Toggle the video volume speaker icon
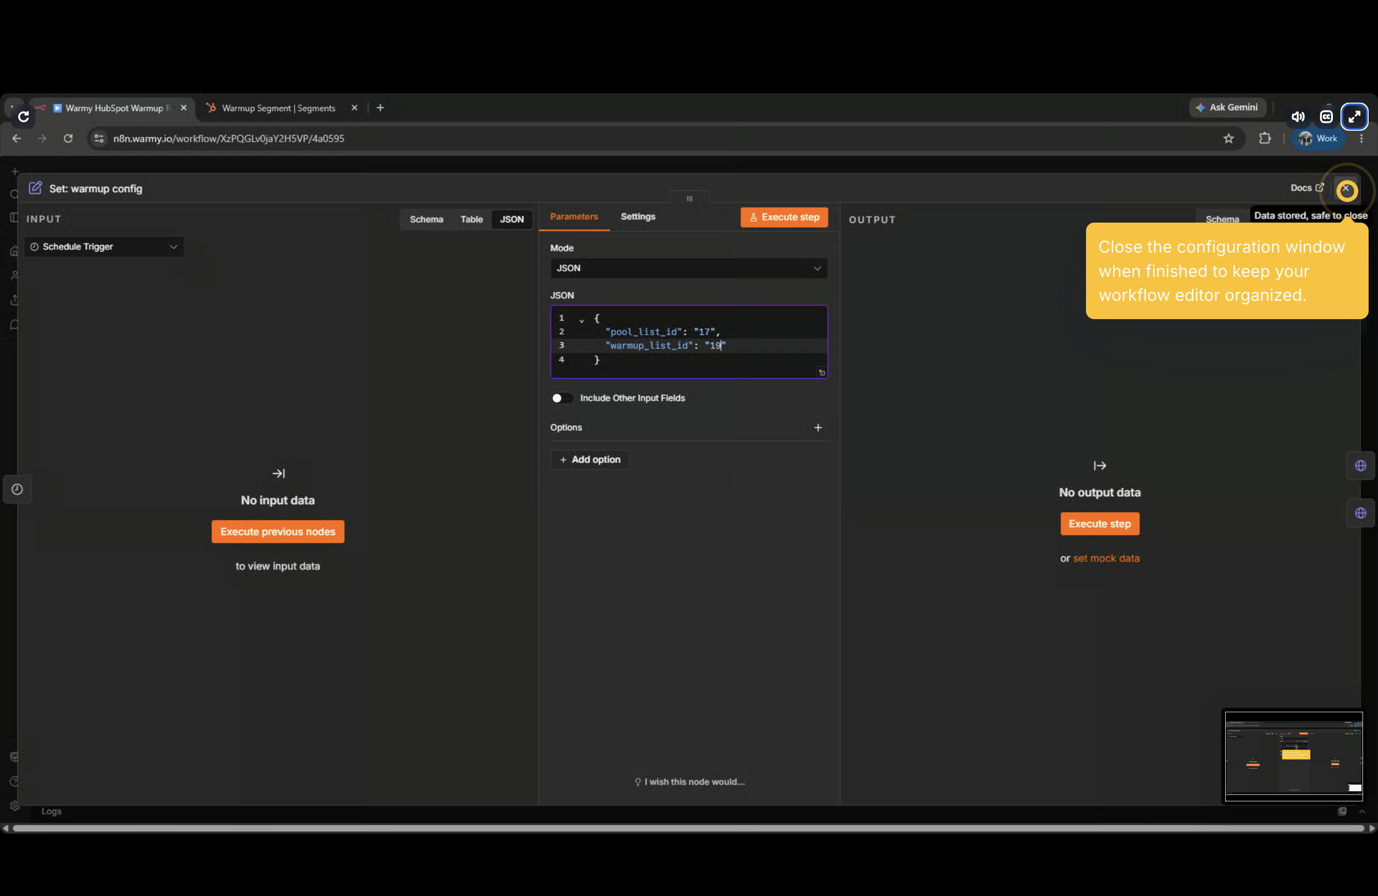The image size is (1378, 896). point(1297,117)
